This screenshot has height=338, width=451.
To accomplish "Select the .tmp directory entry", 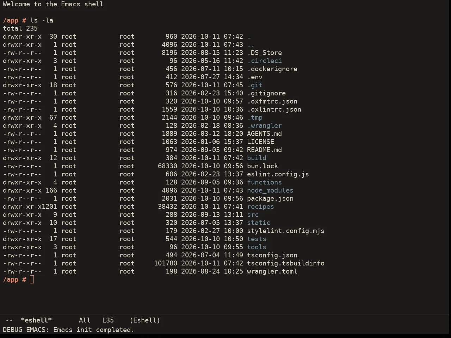I will click(255, 118).
